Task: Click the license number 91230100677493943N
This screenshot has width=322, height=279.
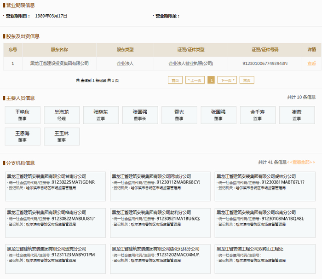Action: coord(265,64)
